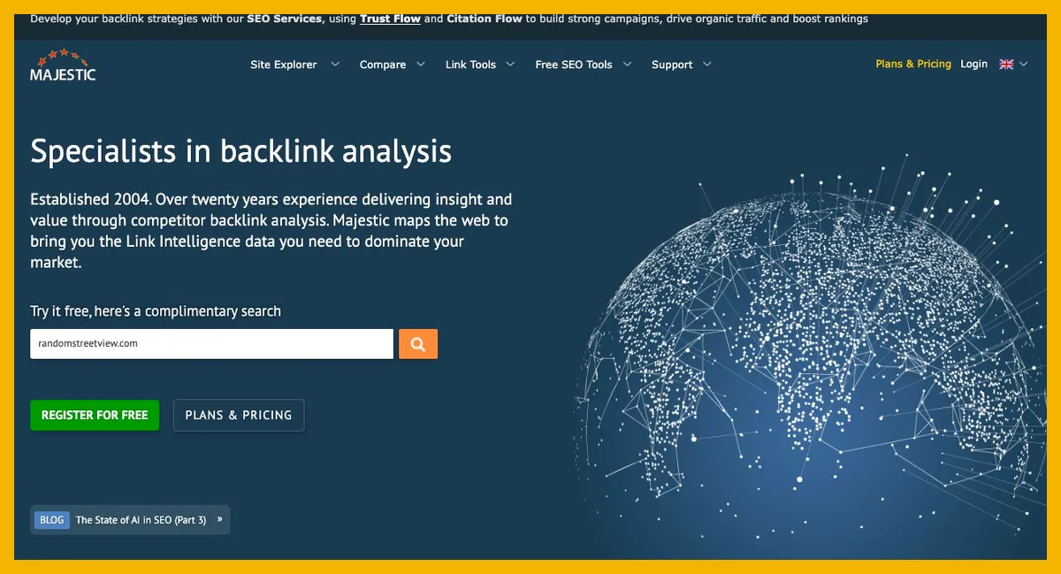Click the Majestic logo
The height and width of the screenshot is (574, 1061).
coord(63,65)
